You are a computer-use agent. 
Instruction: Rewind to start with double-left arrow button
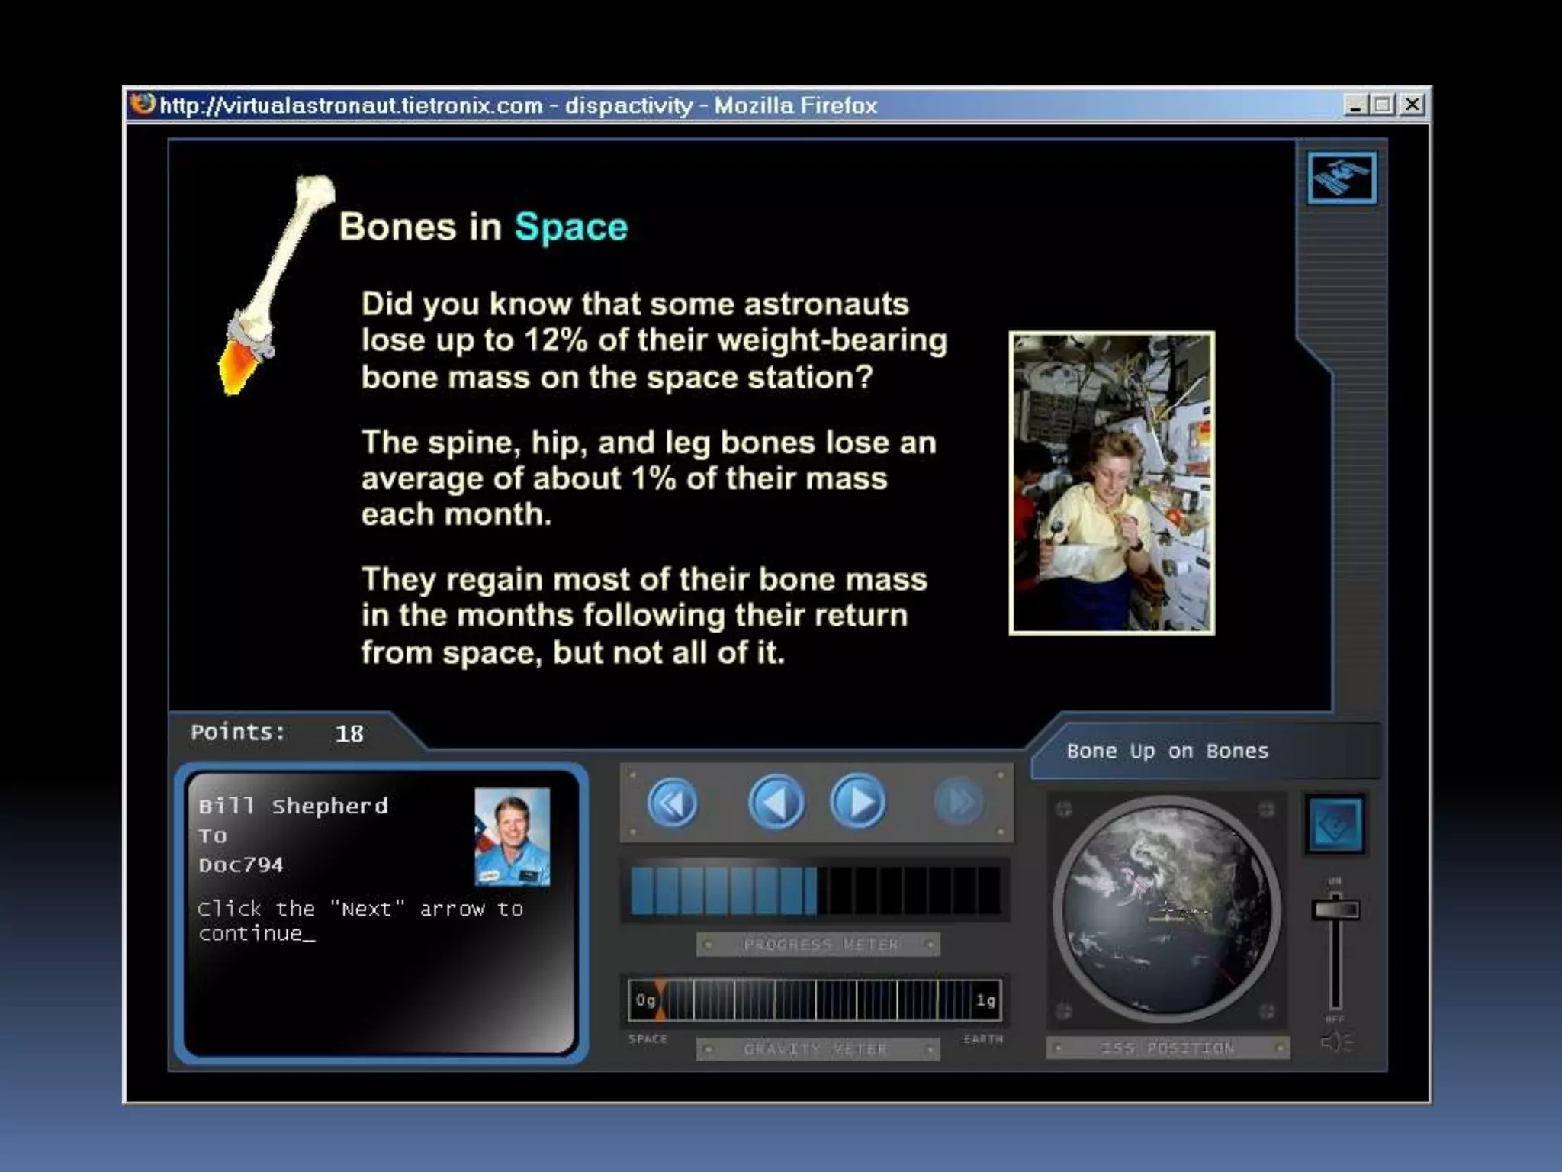(672, 803)
